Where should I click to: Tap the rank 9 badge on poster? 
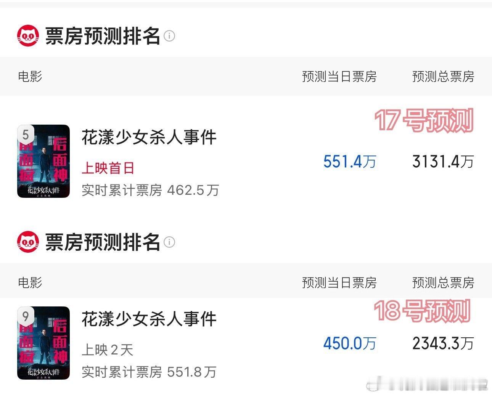point(26,316)
